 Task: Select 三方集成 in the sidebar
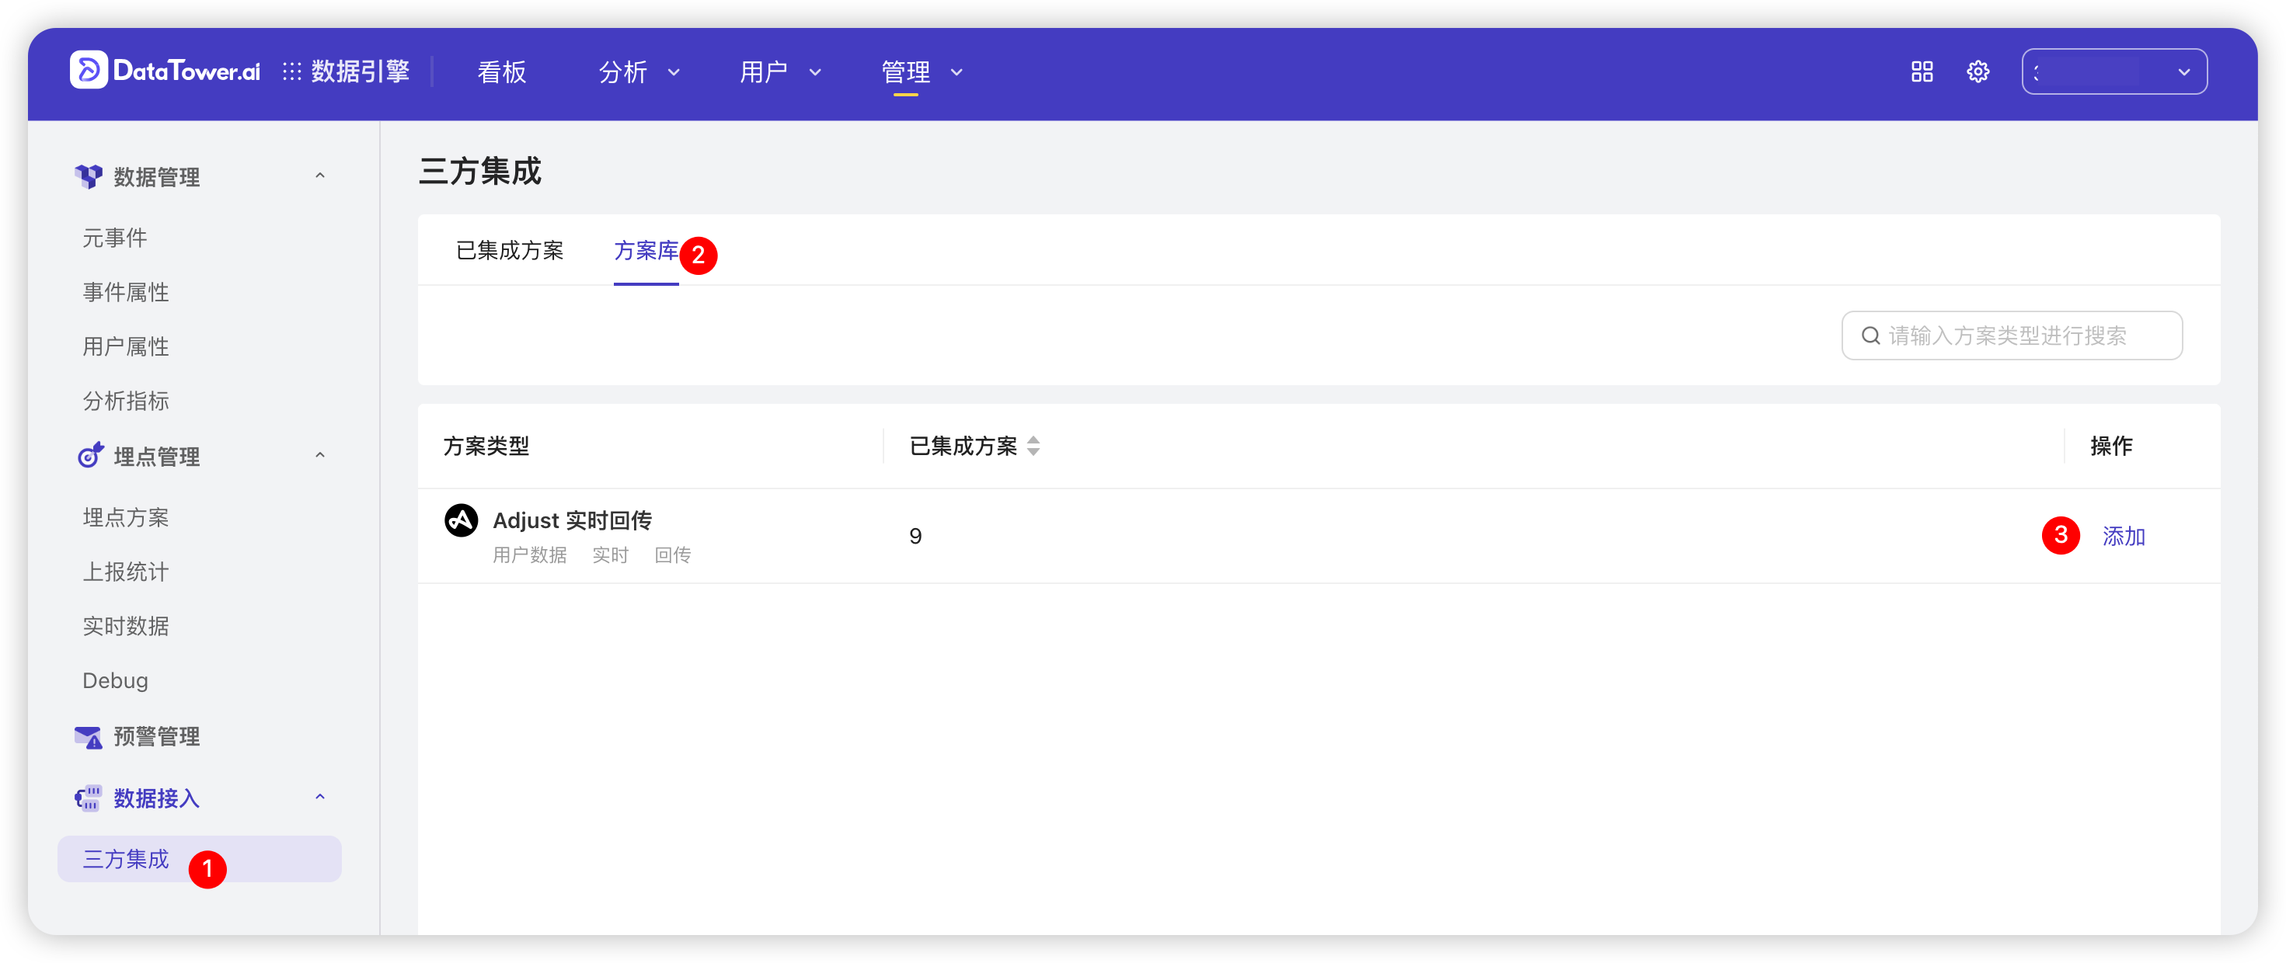(x=125, y=858)
